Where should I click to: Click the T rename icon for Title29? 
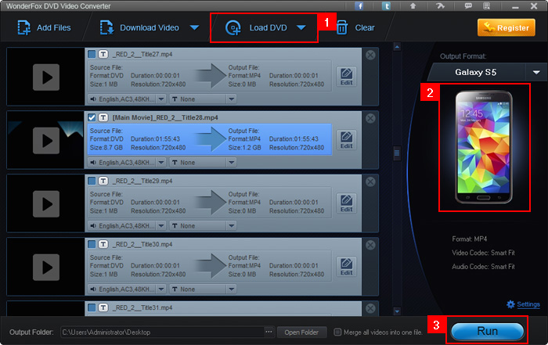point(103,181)
